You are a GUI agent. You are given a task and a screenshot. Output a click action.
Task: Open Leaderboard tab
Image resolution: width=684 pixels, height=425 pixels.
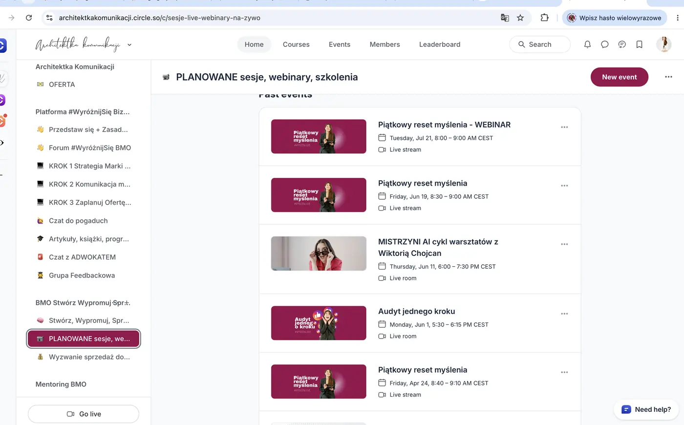[440, 44]
